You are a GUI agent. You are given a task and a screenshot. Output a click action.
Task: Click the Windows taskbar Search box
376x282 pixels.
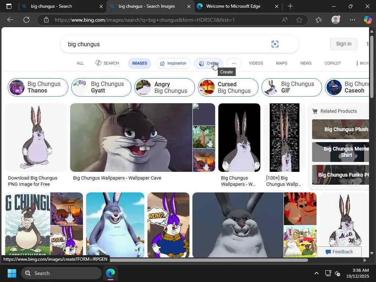tap(61, 273)
